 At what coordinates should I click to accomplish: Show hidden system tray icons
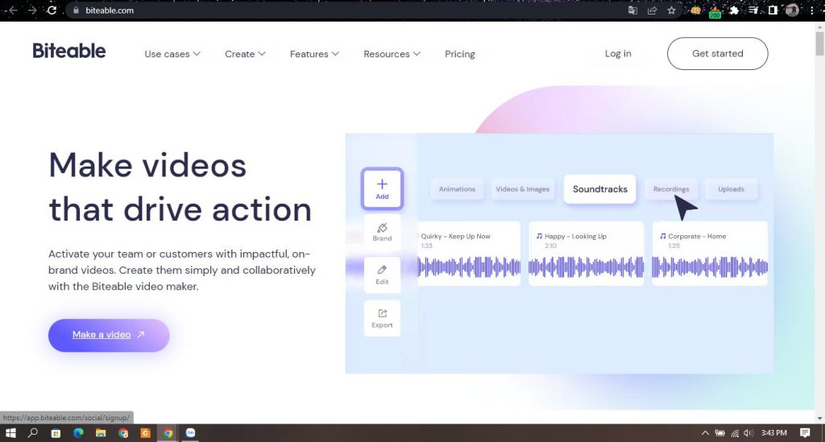705,432
